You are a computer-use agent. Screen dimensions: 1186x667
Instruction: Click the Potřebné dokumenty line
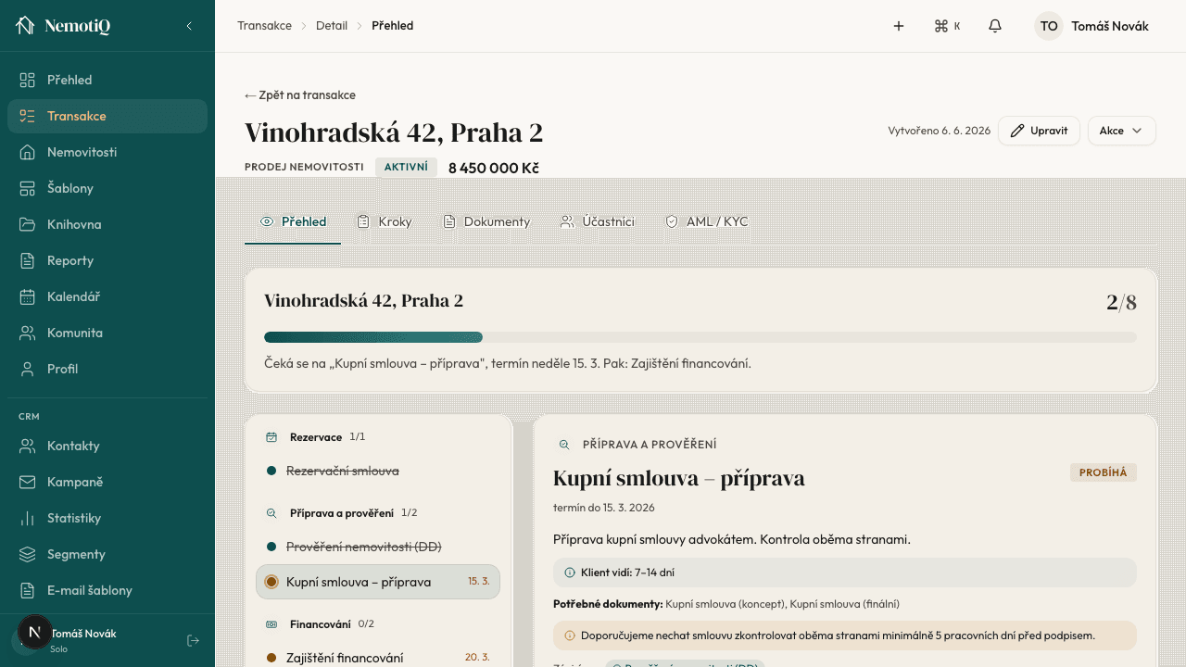[726, 604]
